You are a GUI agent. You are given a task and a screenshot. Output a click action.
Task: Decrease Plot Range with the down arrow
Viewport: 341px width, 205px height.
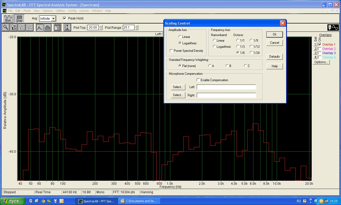[137, 29]
